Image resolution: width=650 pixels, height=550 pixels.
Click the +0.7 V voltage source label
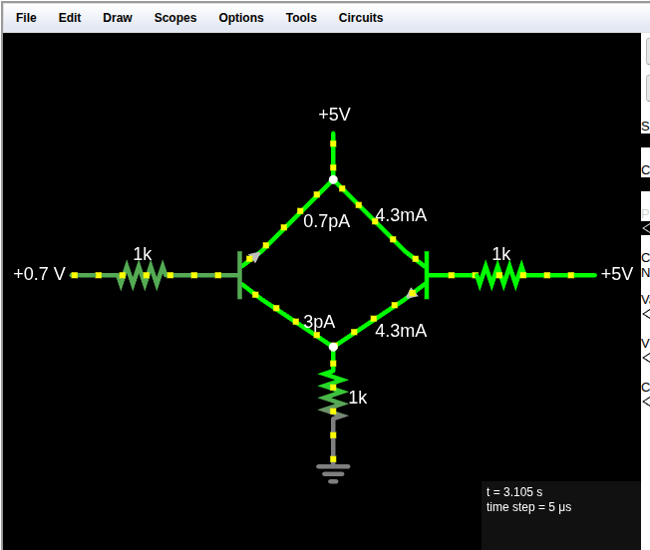40,274
